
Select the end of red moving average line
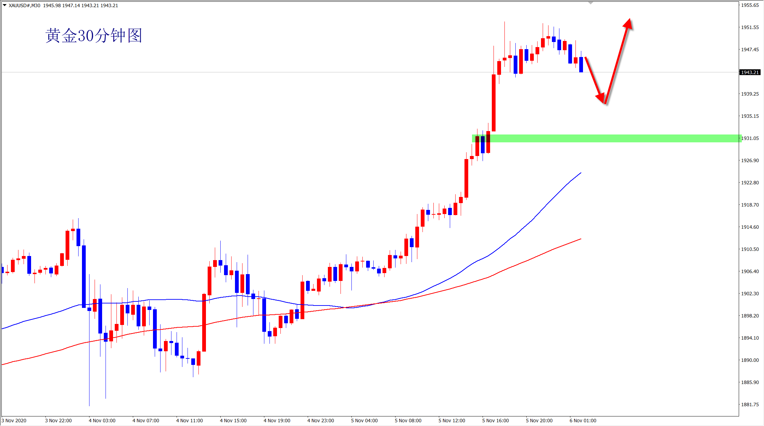click(x=580, y=239)
